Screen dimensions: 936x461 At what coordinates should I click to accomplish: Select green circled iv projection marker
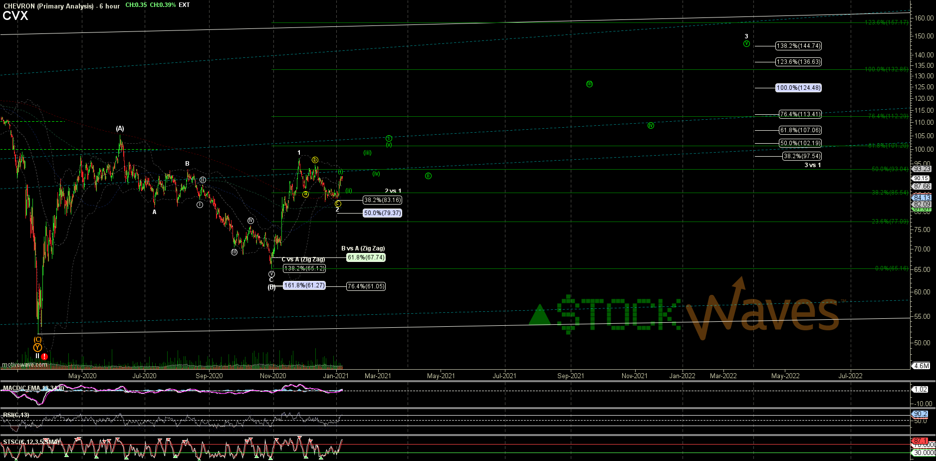point(651,125)
